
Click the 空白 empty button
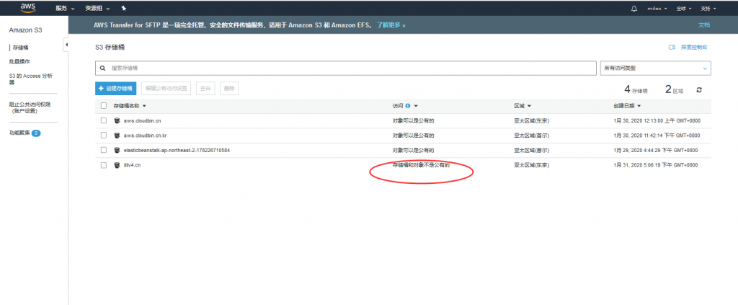tap(205, 88)
